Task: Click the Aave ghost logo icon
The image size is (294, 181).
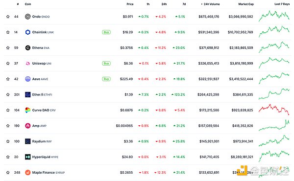Action: [28, 79]
